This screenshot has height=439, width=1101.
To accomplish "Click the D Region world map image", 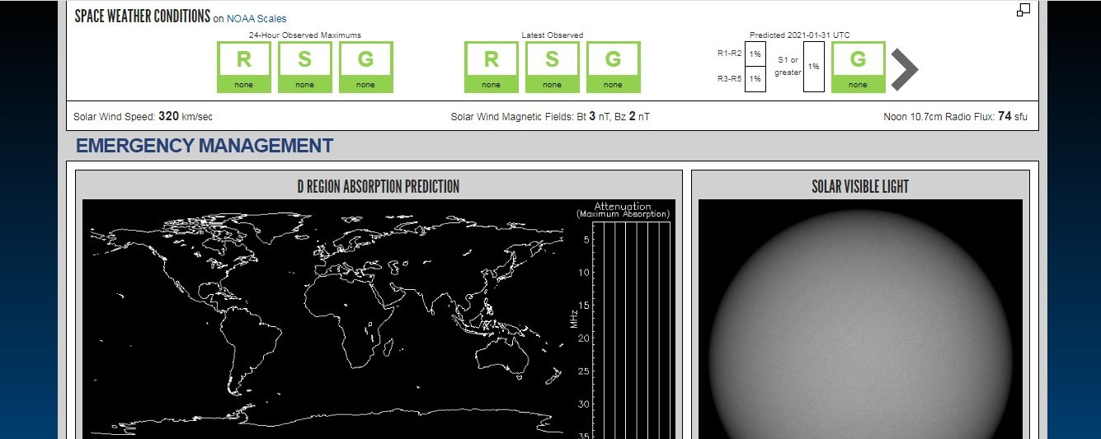I will [326, 321].
